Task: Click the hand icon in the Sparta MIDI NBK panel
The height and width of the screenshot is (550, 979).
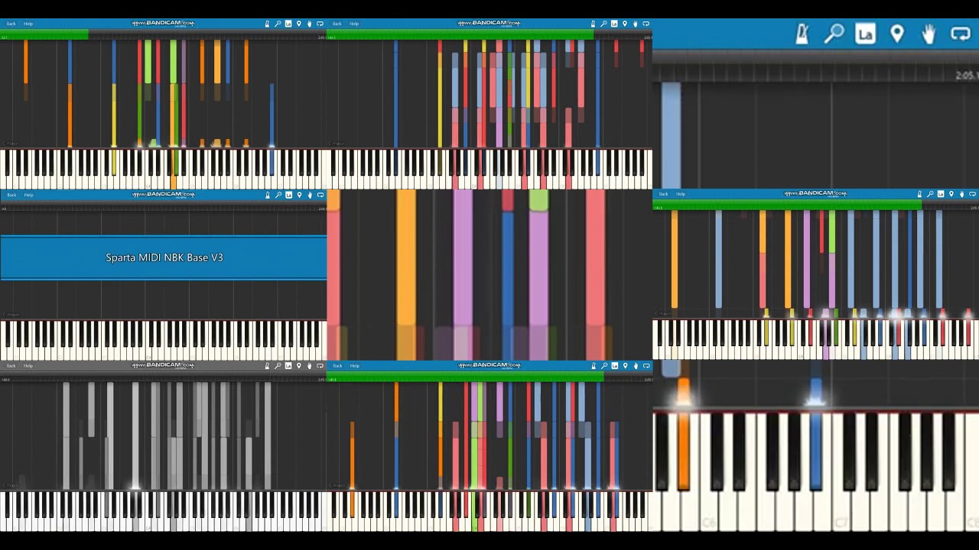Action: [309, 195]
